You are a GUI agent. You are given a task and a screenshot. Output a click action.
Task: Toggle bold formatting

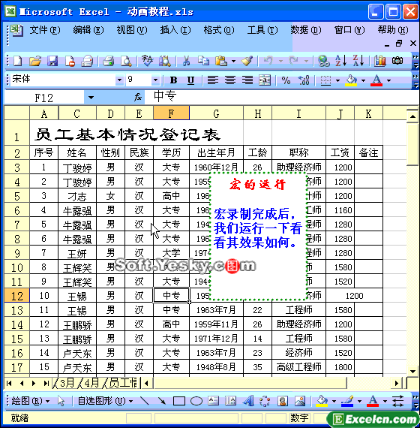173,80
